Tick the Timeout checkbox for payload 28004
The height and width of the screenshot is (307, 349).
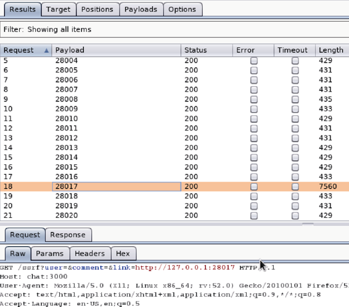pyautogui.click(x=295, y=61)
